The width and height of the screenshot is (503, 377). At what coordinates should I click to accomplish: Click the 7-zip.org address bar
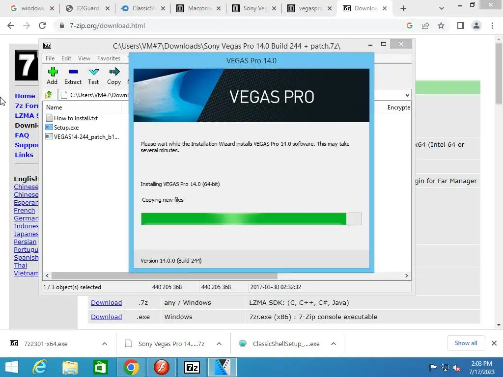click(x=224, y=26)
